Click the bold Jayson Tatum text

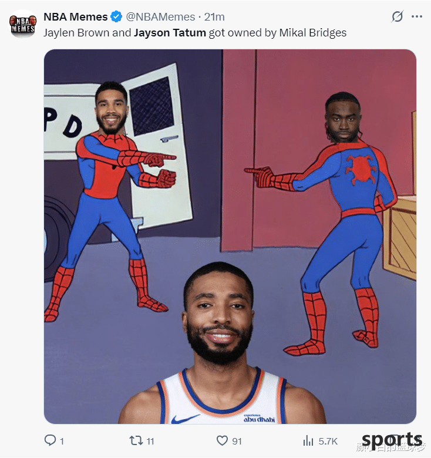[170, 33]
